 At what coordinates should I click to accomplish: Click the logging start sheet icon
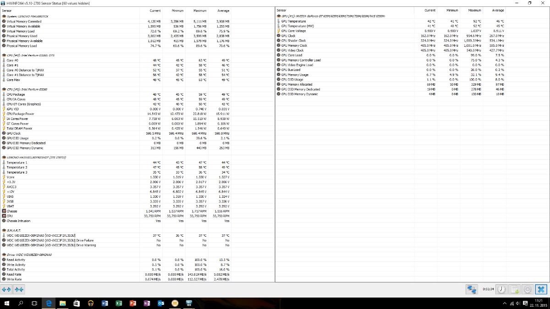click(x=515, y=289)
